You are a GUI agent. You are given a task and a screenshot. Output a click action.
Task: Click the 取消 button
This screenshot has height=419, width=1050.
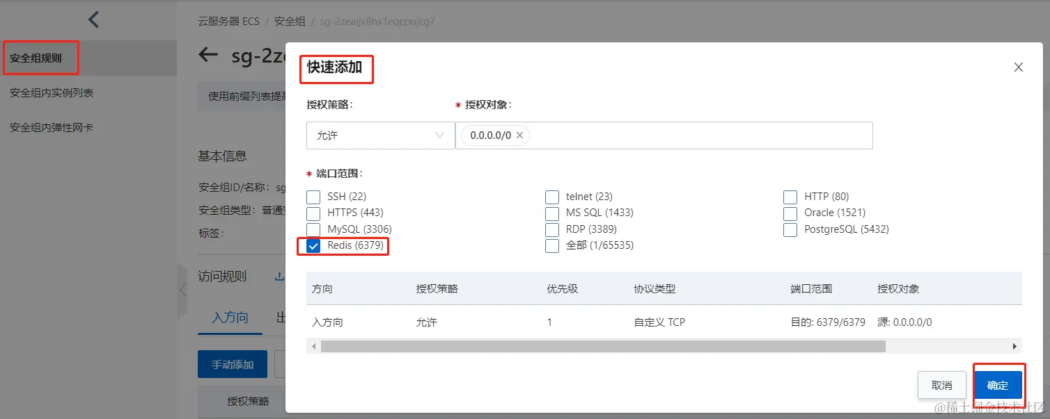[942, 385]
